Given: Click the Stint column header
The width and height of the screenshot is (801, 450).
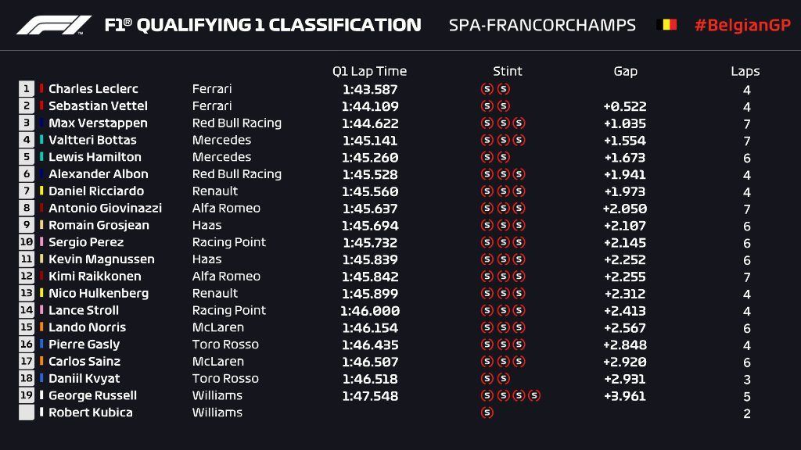Looking at the screenshot, I should pyautogui.click(x=507, y=71).
